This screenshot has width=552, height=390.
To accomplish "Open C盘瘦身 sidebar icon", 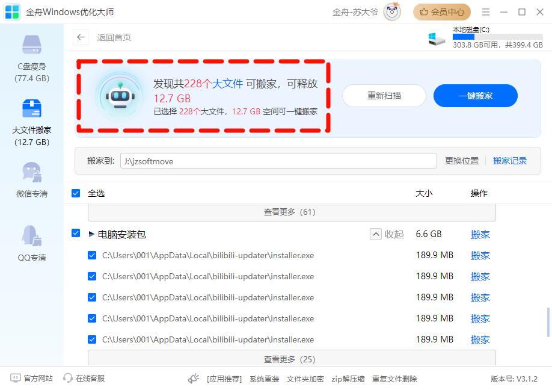I will (x=32, y=46).
